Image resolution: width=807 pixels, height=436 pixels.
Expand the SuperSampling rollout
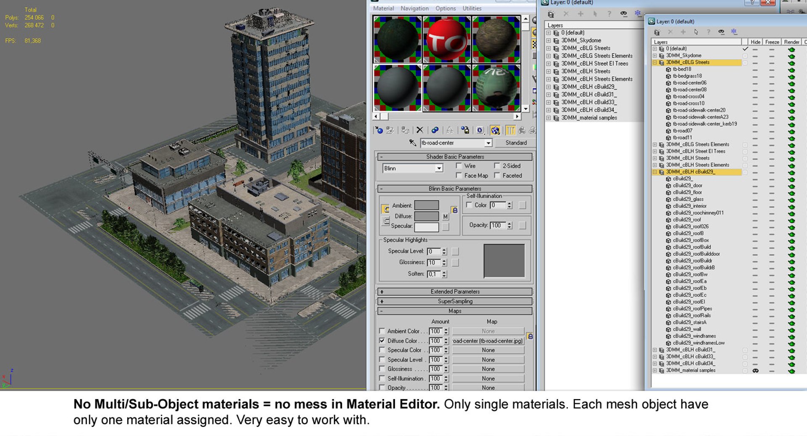[x=455, y=301]
